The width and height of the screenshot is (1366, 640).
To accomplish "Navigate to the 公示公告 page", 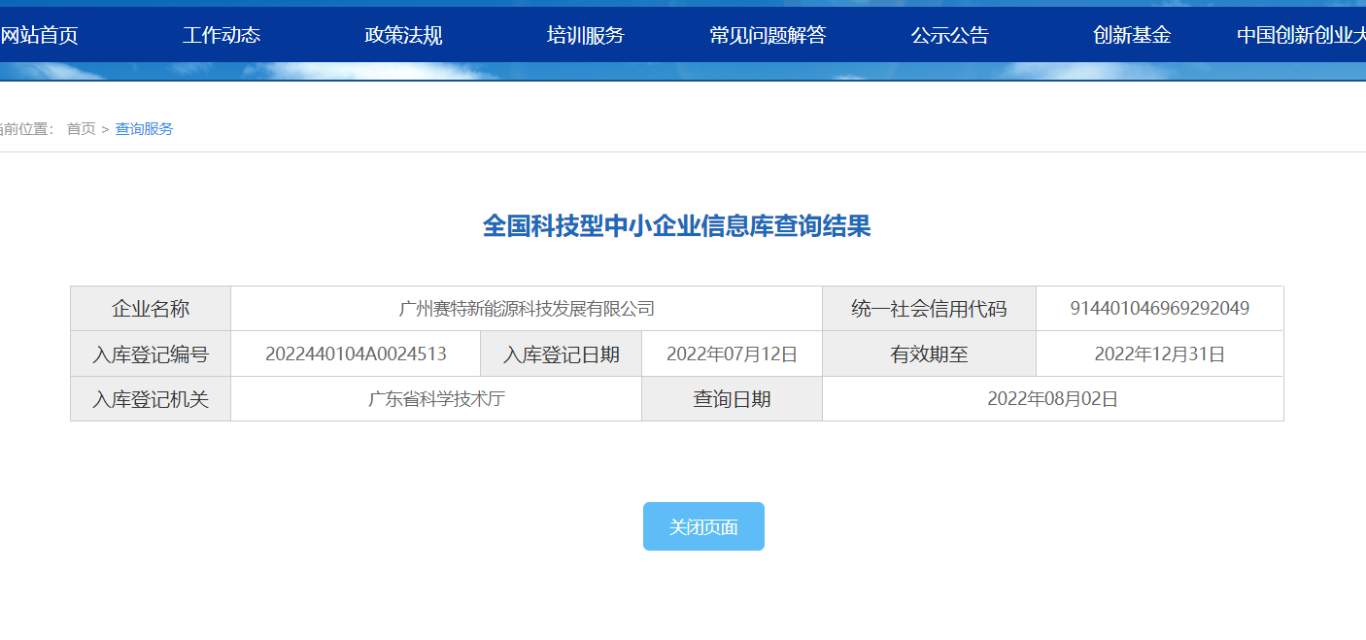I will point(949,36).
